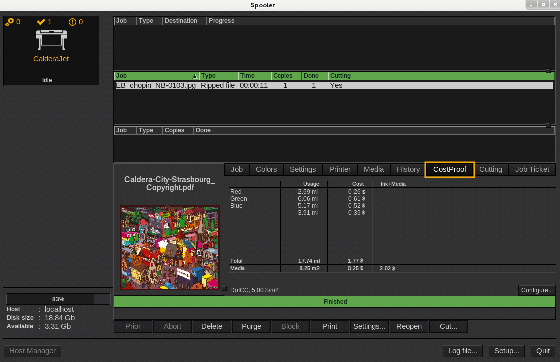Click the preview panel resize handle

click(224, 288)
